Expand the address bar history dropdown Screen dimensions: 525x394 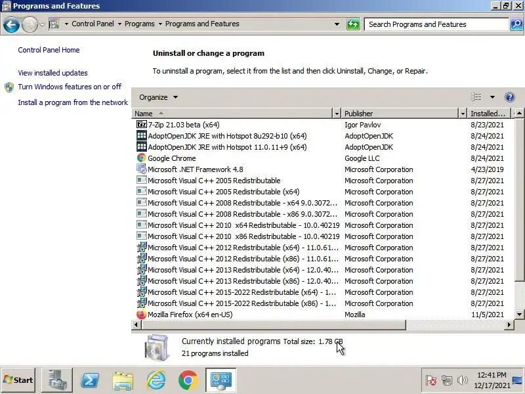(x=337, y=24)
